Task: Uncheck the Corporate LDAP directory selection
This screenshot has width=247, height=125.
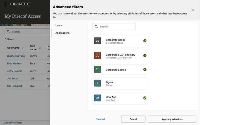Action: (145, 56)
